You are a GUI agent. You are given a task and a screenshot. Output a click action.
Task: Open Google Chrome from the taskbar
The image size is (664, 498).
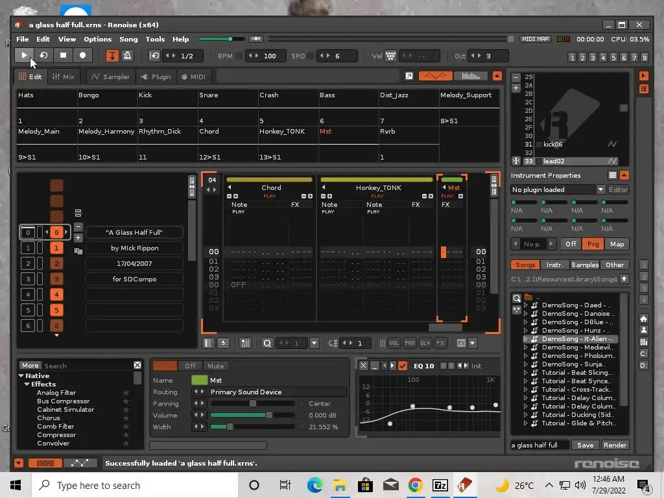click(416, 485)
